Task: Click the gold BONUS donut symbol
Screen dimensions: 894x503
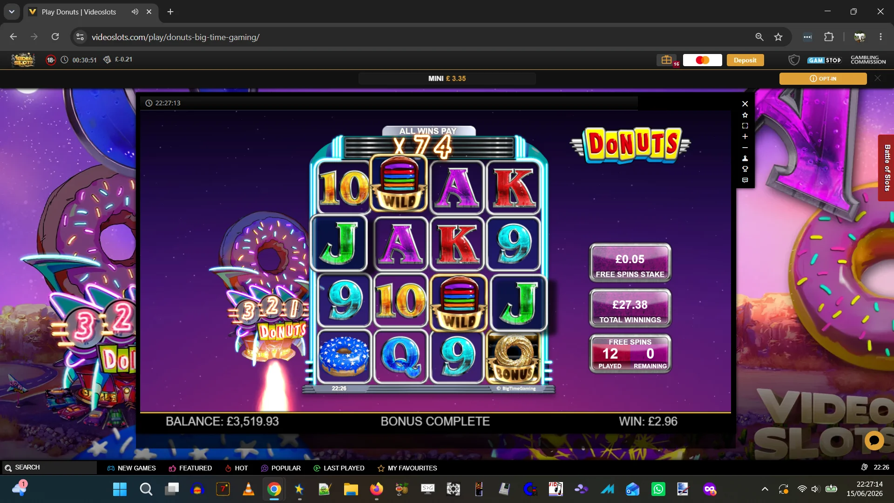Action: (x=513, y=357)
